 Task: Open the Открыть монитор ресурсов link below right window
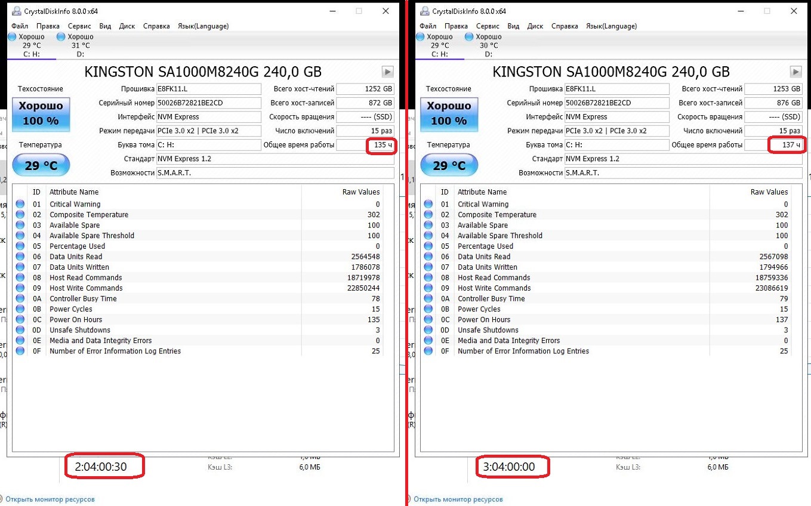click(458, 499)
